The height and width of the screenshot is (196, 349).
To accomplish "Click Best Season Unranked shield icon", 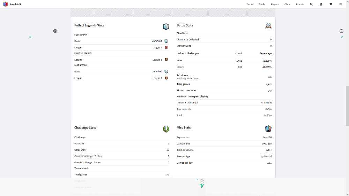I will pyautogui.click(x=166, y=41).
